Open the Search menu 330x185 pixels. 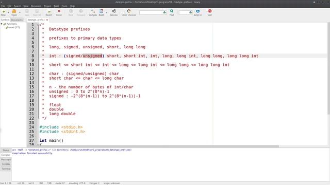[x=17, y=6]
